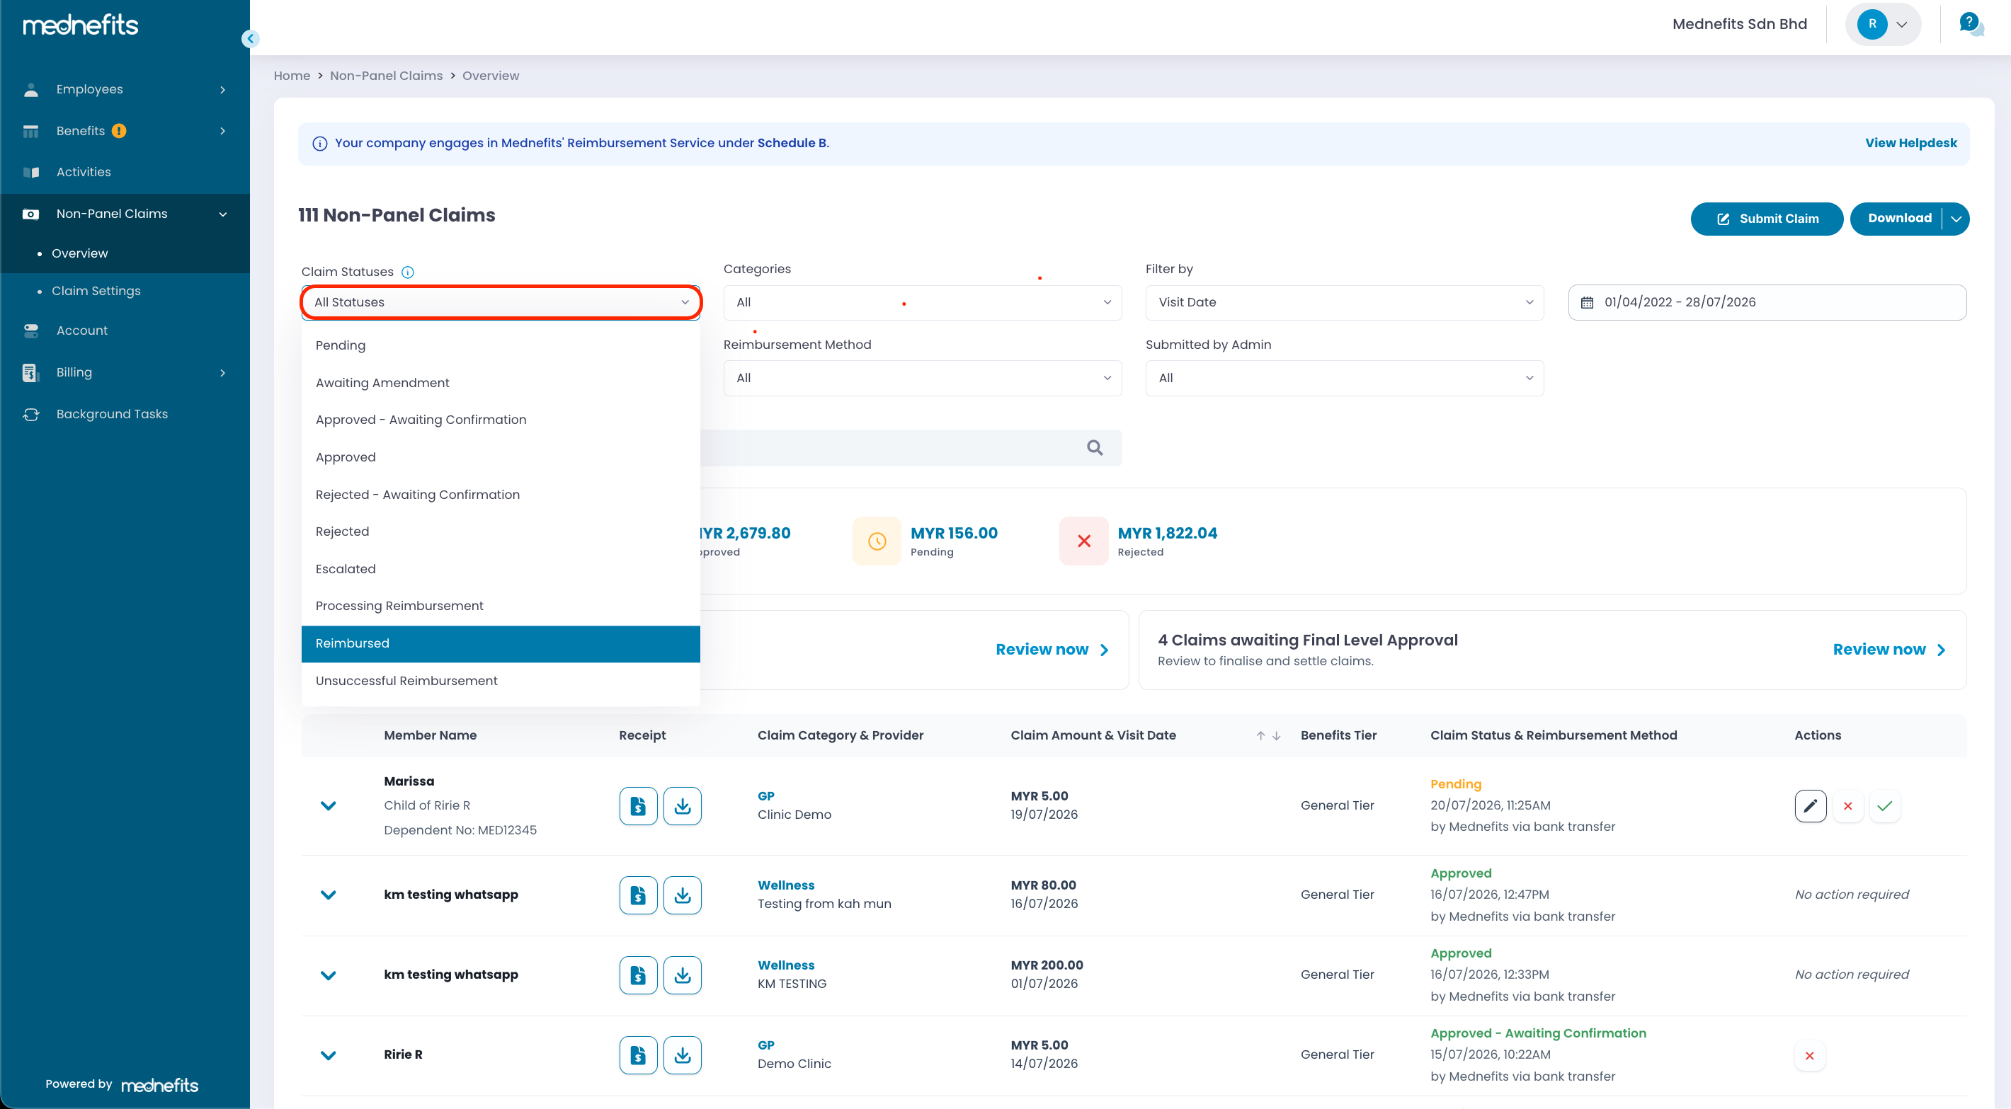2011x1109 pixels.
Task: Open the visit date range picker
Action: click(x=1767, y=303)
